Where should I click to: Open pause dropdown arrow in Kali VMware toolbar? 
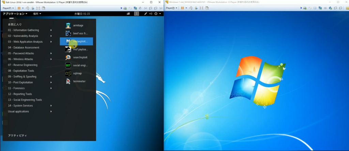coord(23,8)
